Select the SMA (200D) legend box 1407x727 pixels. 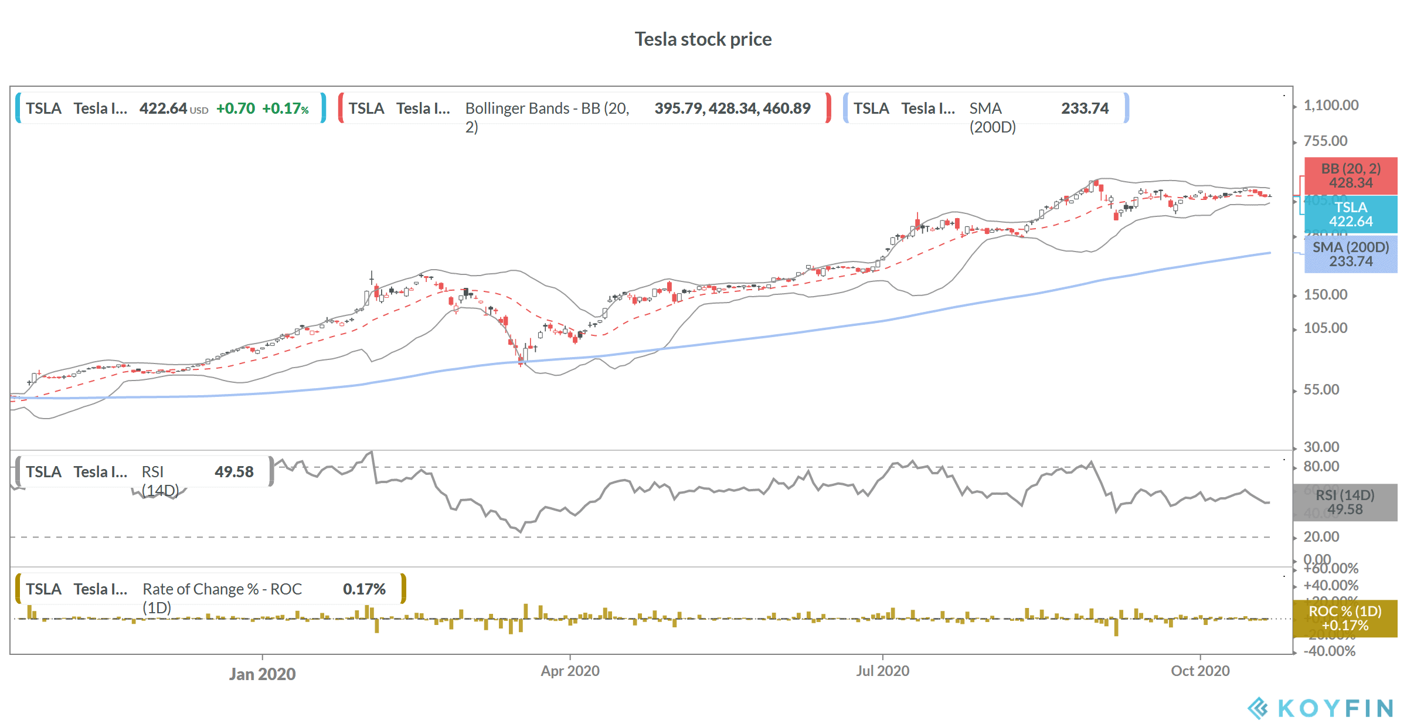pyautogui.click(x=986, y=108)
